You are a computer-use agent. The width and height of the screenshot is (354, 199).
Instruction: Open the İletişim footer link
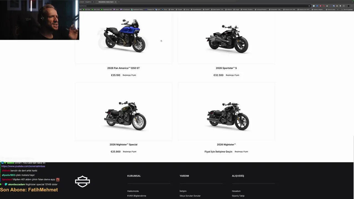(183, 191)
